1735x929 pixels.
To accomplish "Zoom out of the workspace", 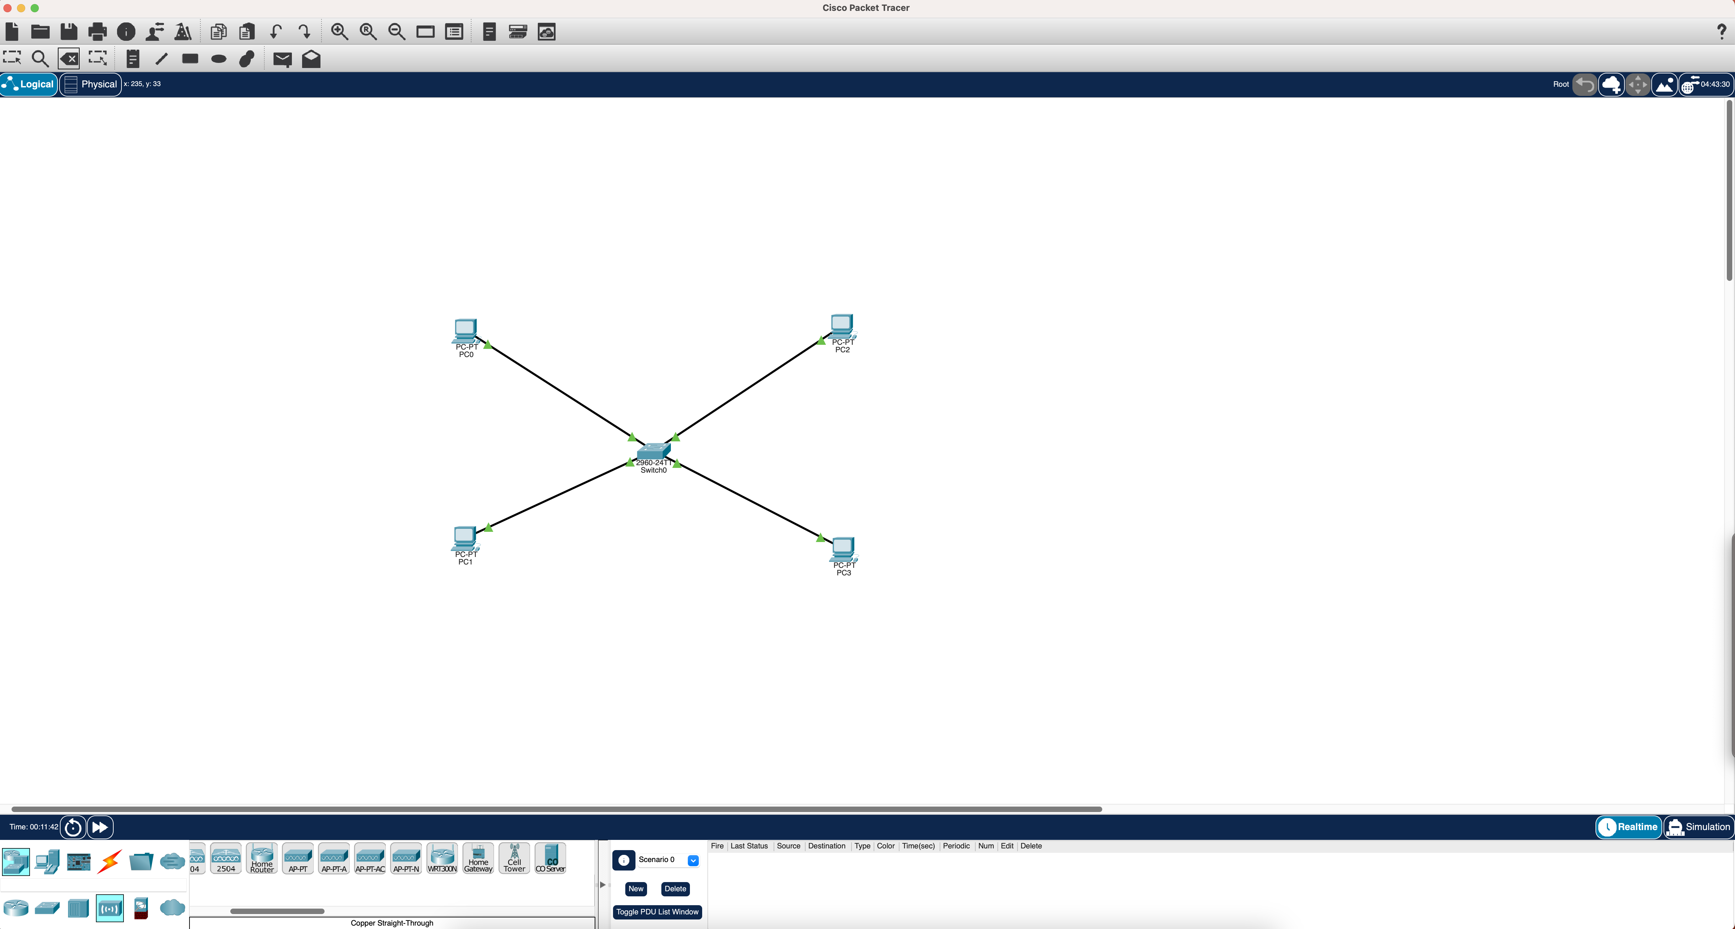I will pyautogui.click(x=397, y=32).
